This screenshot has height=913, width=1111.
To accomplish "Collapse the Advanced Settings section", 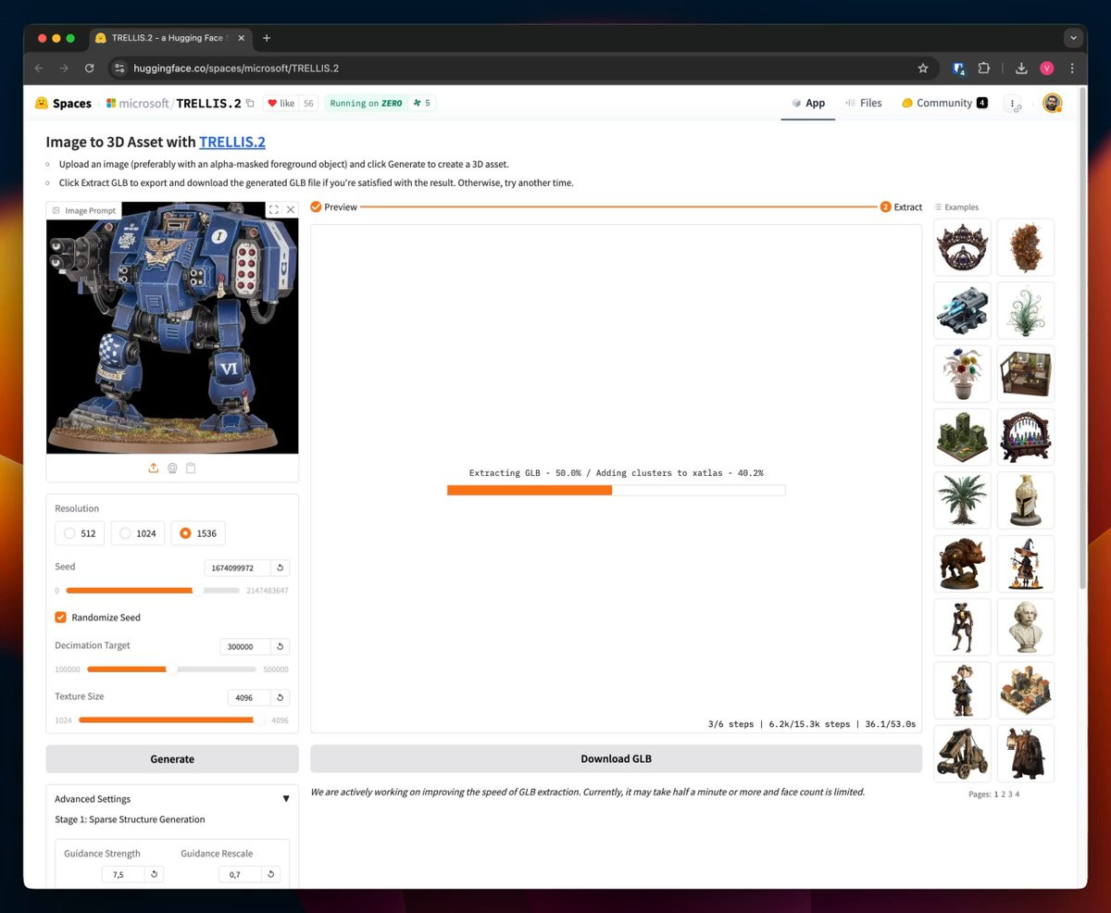I will coord(172,798).
